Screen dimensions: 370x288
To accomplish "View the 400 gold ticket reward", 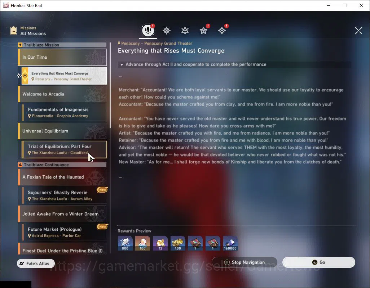I will (178, 243).
